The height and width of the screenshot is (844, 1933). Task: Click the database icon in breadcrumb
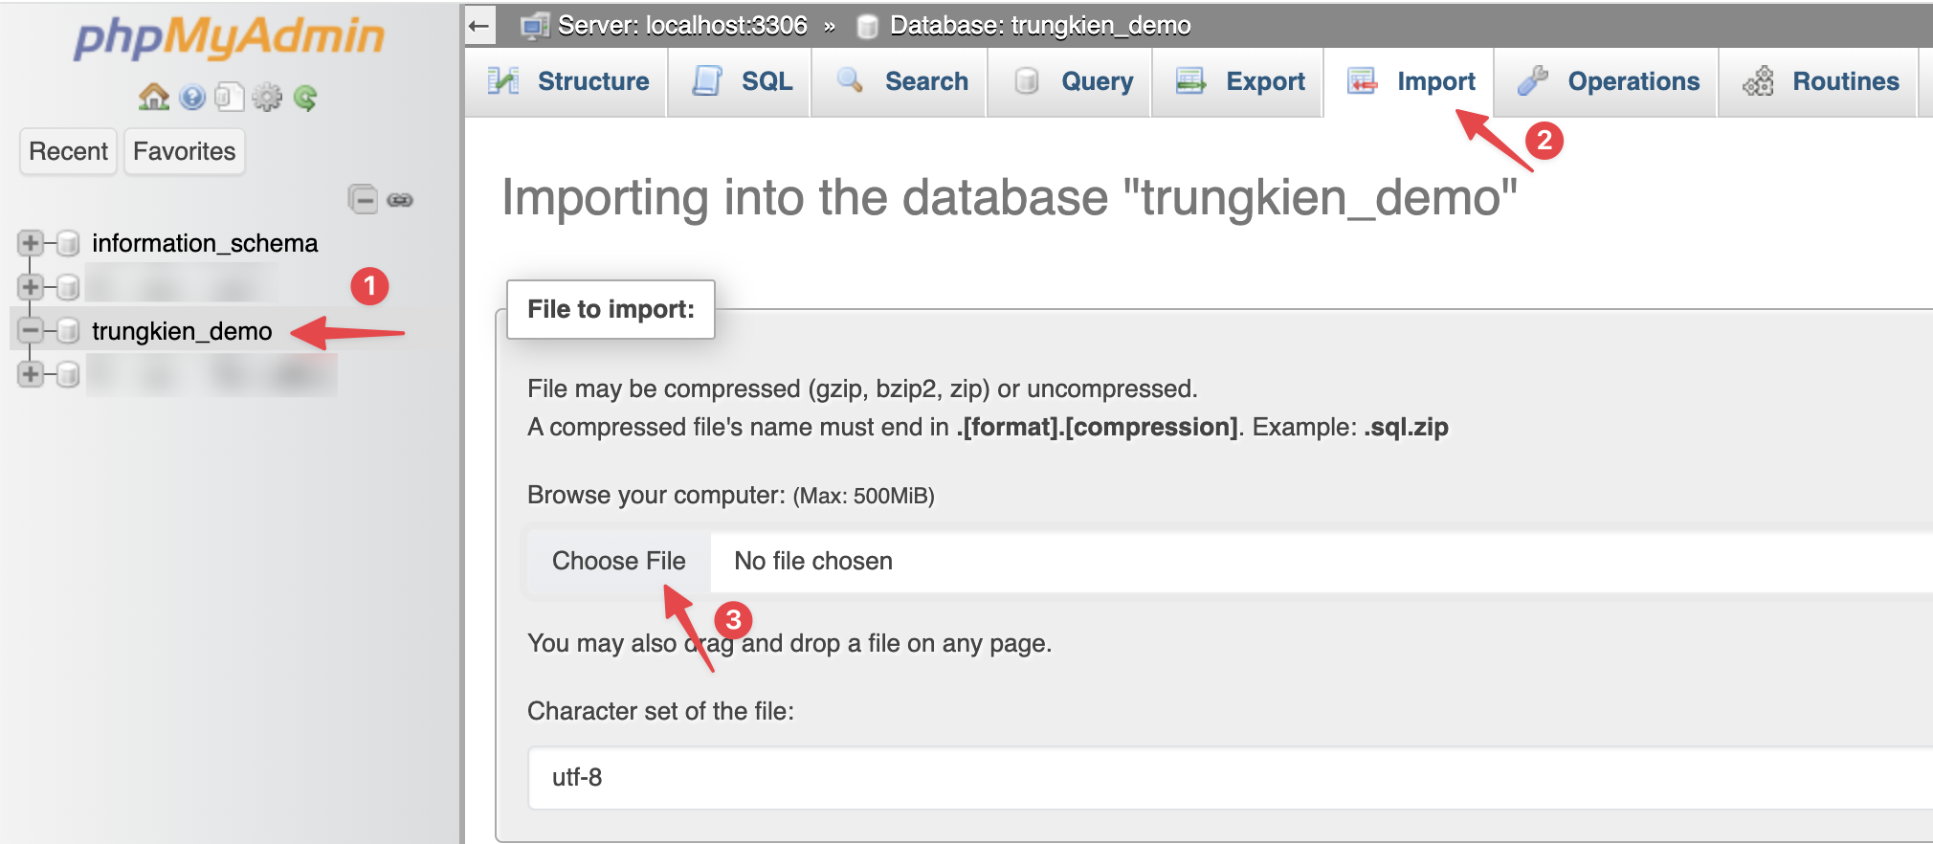(x=867, y=27)
